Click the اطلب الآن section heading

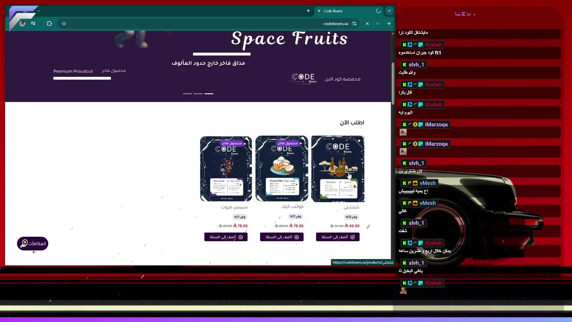(352, 123)
